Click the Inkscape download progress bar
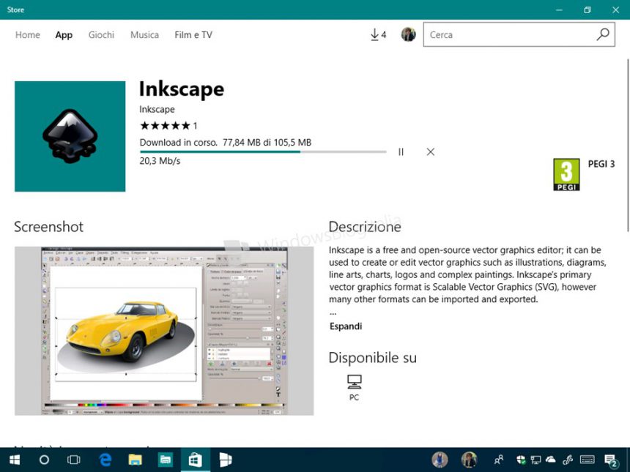 tap(263, 151)
